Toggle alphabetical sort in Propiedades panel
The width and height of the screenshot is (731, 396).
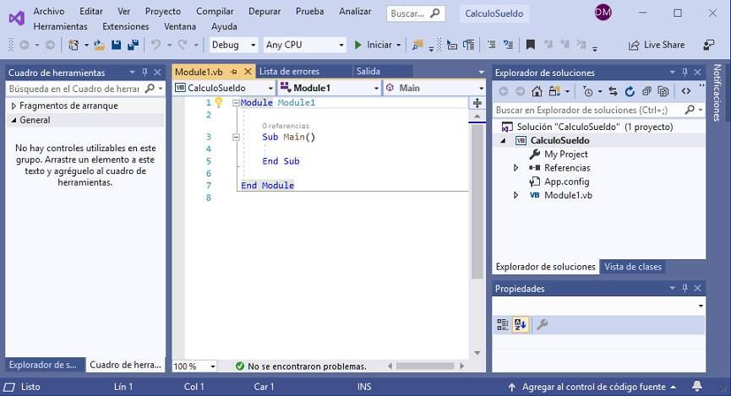point(520,324)
